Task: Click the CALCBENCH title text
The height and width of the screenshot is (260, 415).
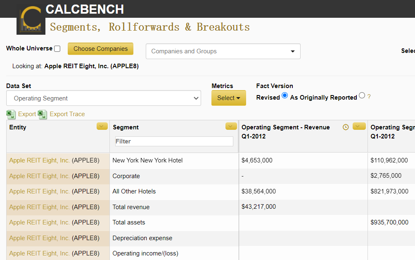Action: [85, 9]
